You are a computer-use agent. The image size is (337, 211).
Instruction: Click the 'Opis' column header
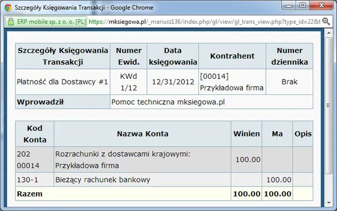303,134
